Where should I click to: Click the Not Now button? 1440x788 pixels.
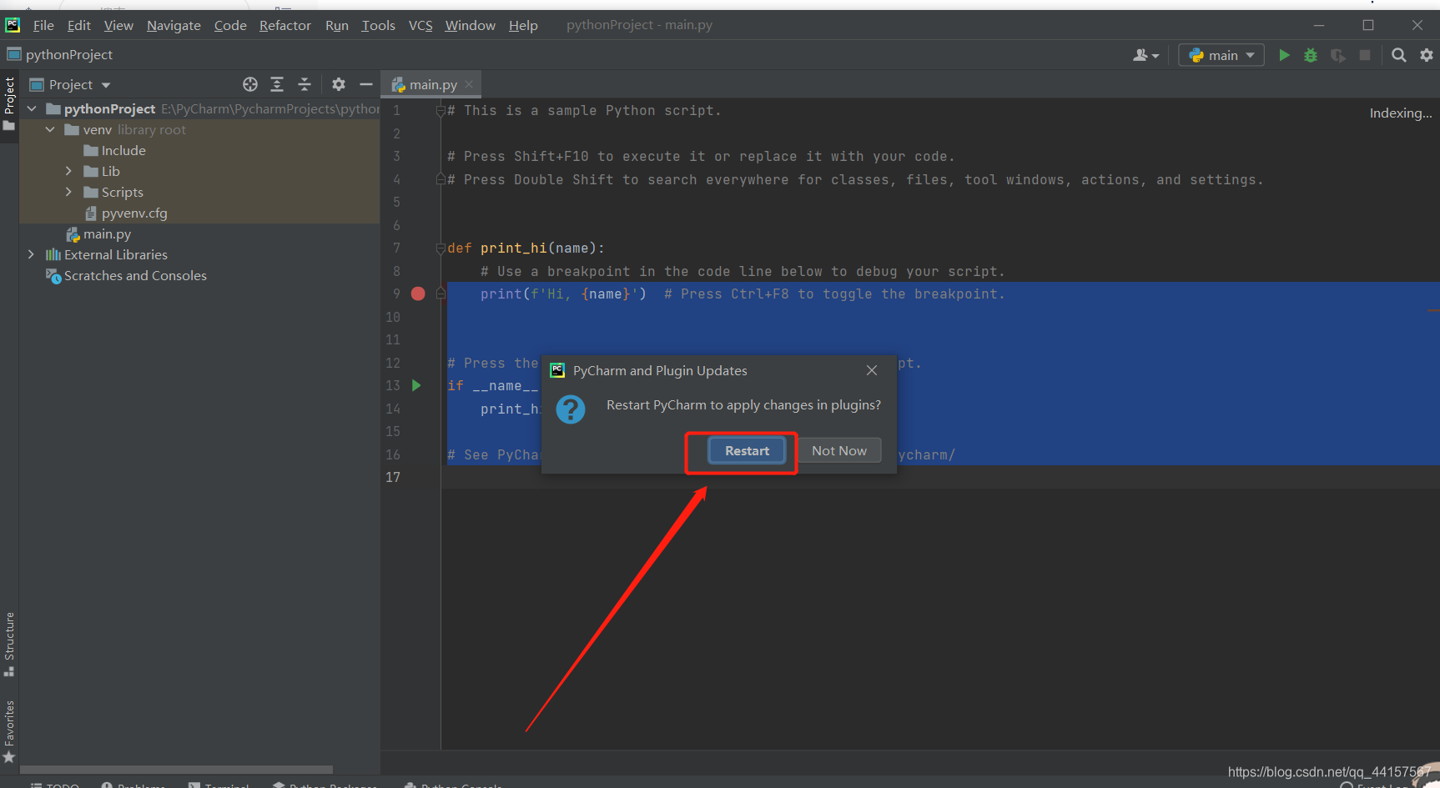click(839, 450)
